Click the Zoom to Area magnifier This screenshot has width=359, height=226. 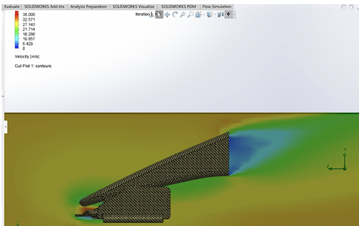coord(190,15)
